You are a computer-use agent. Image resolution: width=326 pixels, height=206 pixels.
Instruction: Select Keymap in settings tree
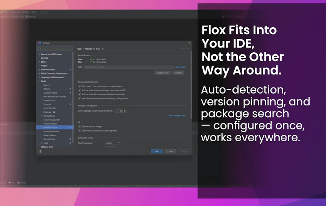[x=44, y=58]
